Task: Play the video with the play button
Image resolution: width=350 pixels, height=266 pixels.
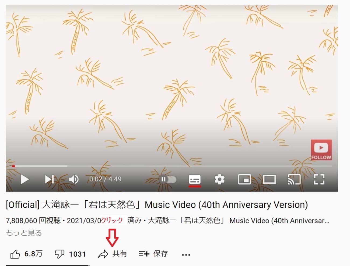Action: [x=24, y=179]
